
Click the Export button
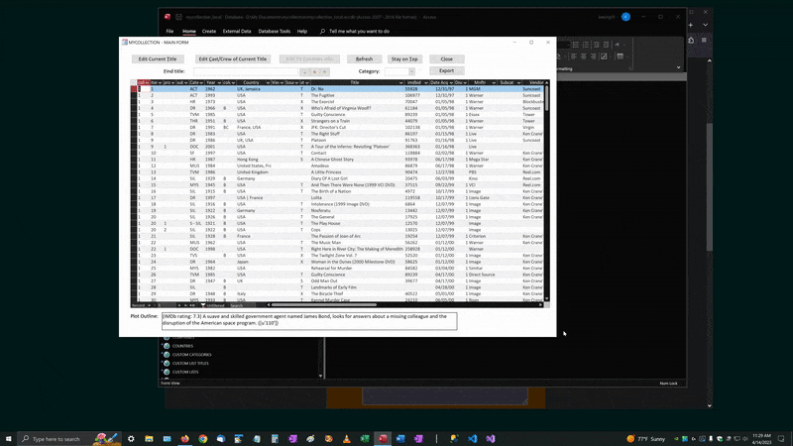447,70
